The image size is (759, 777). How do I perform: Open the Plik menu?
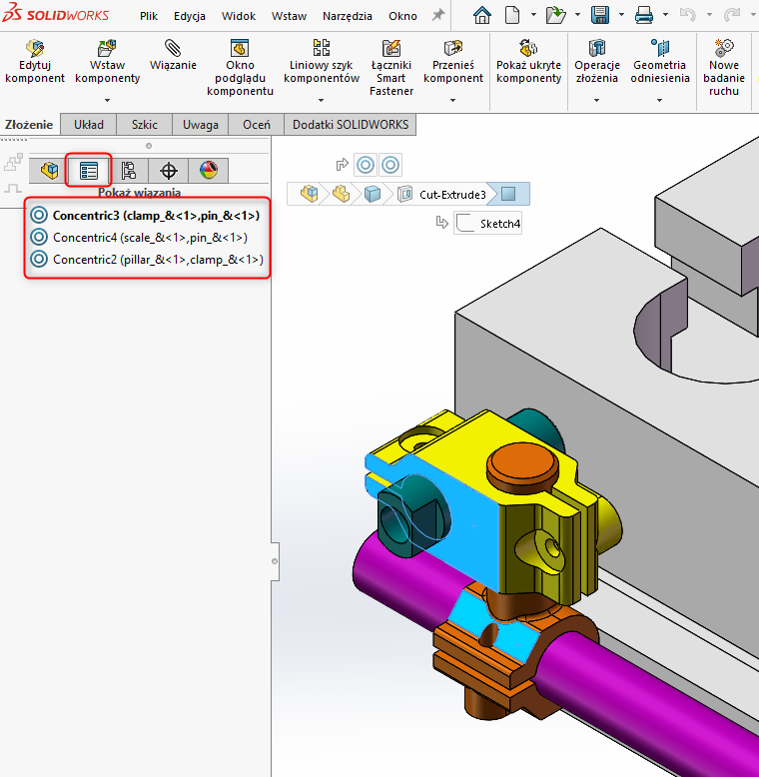[149, 16]
